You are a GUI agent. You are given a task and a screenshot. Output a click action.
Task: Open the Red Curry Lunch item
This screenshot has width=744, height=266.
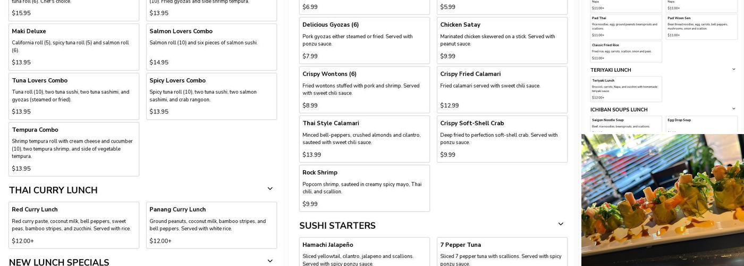click(74, 225)
